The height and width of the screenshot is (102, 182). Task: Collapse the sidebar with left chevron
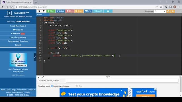pos(35,57)
